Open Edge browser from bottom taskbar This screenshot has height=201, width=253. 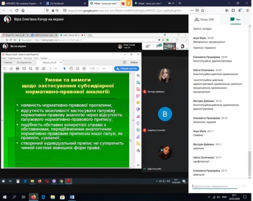pyautogui.click(x=43, y=197)
